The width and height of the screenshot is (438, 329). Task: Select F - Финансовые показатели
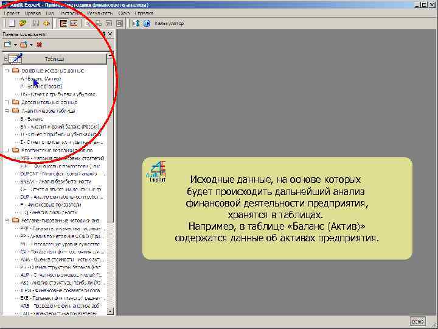pos(51,205)
